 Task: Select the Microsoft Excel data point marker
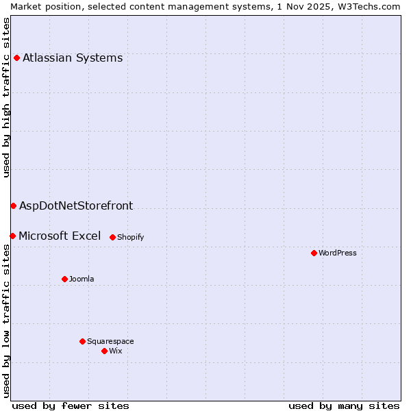(x=12, y=236)
